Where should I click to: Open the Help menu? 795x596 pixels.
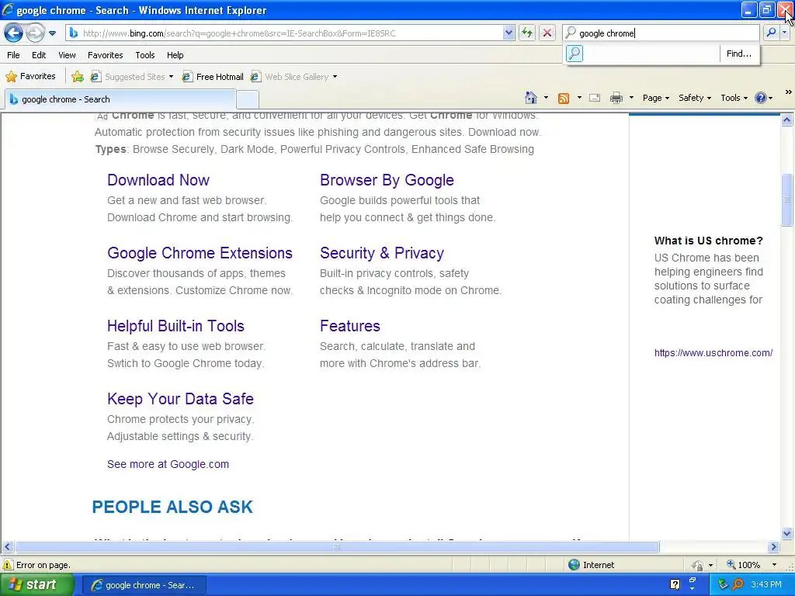175,55
